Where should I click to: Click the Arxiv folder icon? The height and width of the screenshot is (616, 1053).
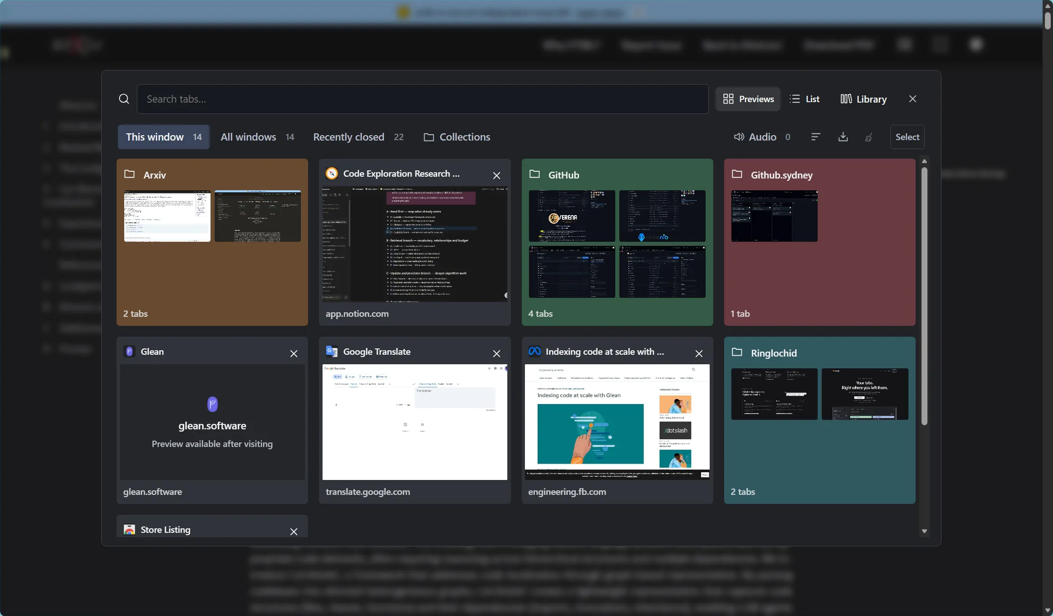point(130,174)
